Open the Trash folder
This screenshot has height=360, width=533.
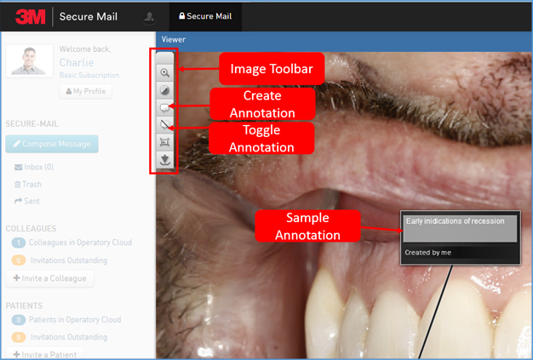(27, 185)
